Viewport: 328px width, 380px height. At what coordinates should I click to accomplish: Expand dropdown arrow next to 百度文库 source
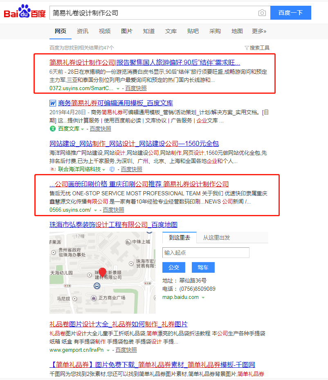click(x=83, y=129)
